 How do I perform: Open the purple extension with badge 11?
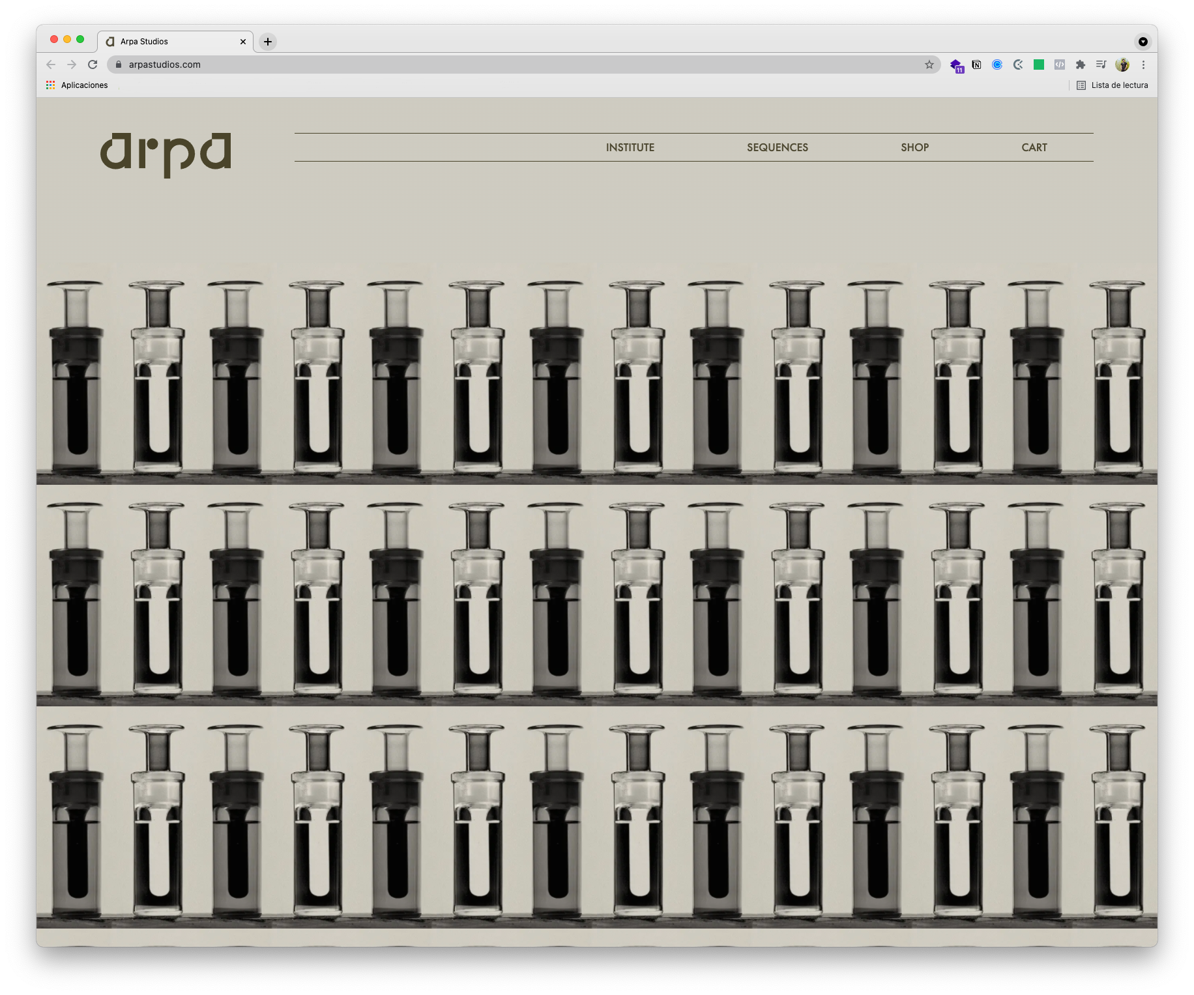point(956,65)
